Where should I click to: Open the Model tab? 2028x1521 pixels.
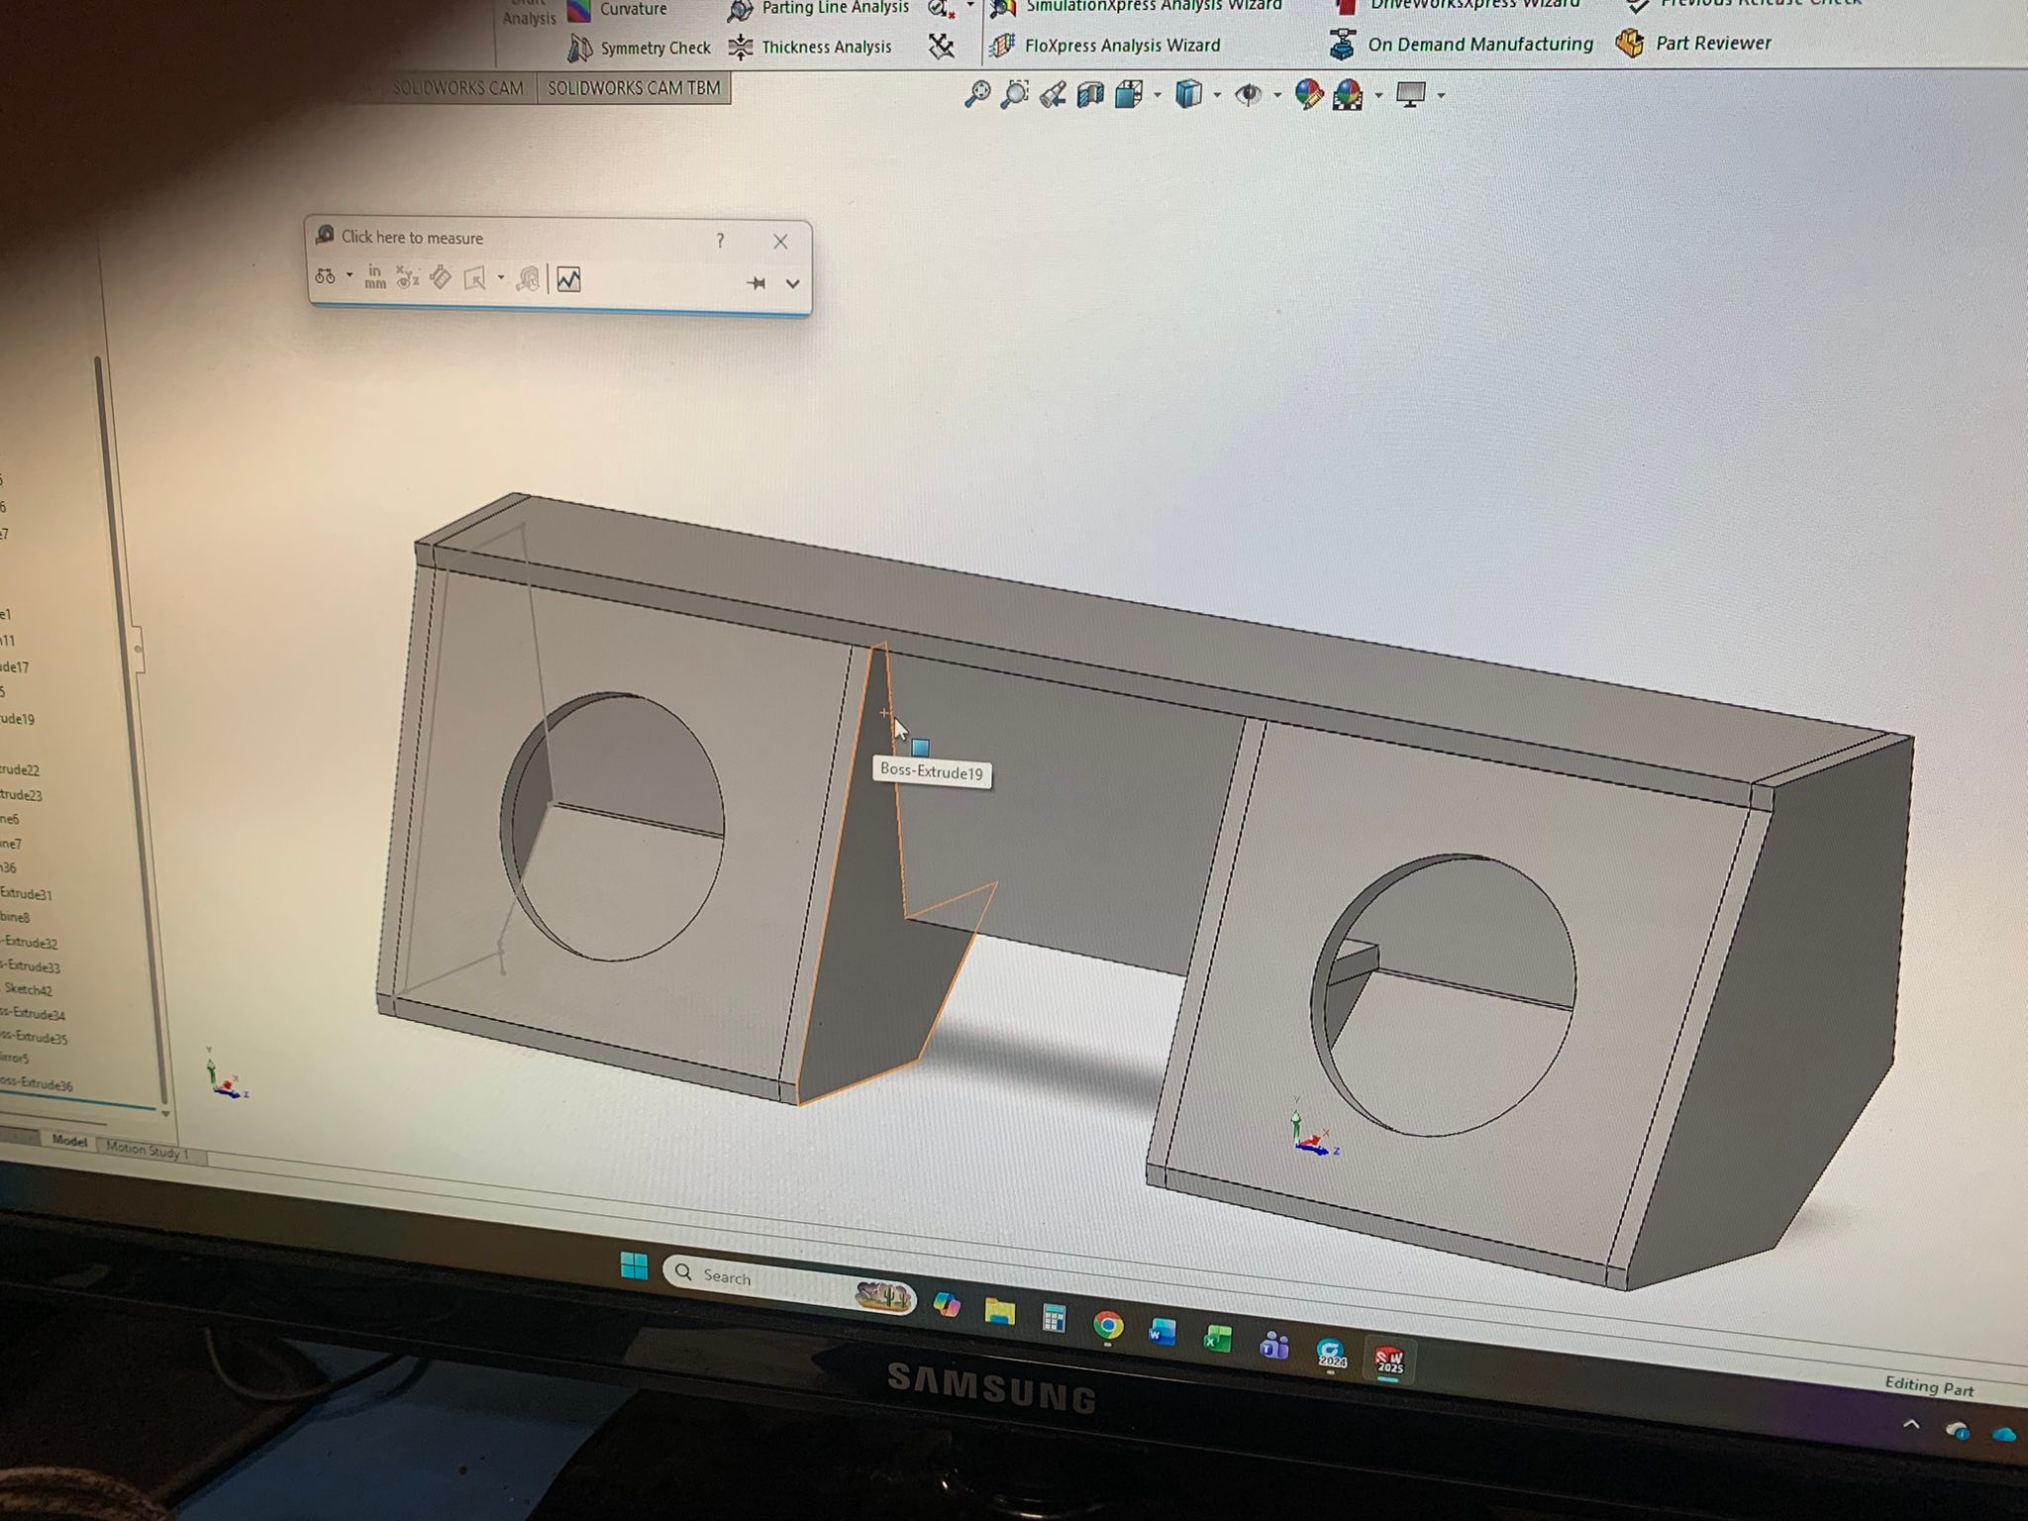tap(69, 1141)
